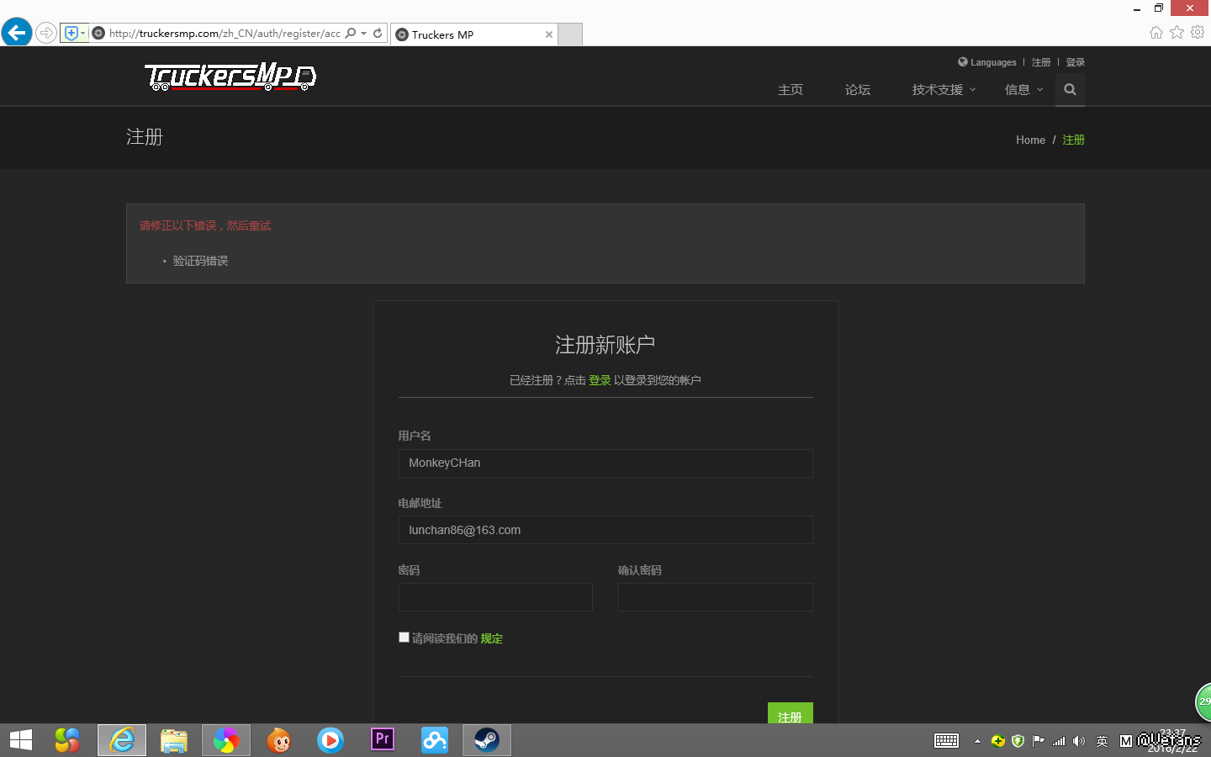This screenshot has height=757, width=1211.
Task: Click the page Refresh icon
Action: (378, 34)
